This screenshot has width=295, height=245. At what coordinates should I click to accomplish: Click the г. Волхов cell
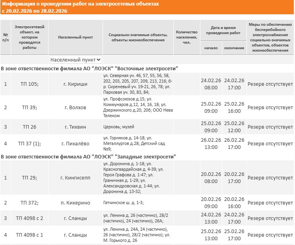click(x=76, y=108)
